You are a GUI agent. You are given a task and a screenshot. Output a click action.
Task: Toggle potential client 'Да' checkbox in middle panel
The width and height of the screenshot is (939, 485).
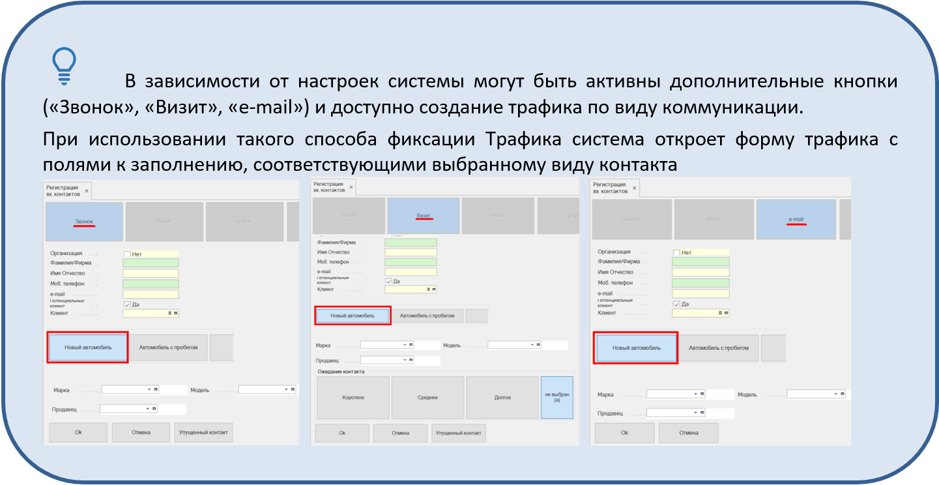click(389, 282)
